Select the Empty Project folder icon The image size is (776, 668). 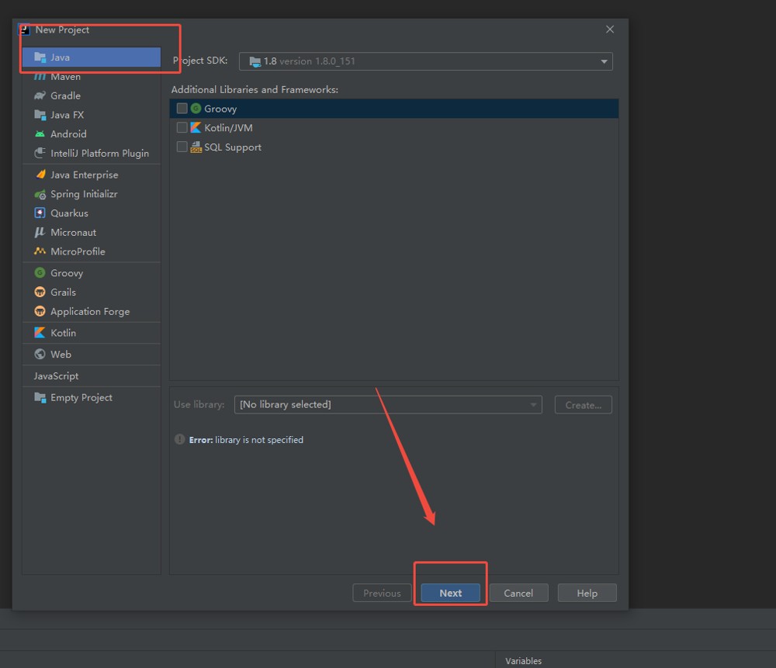pyautogui.click(x=40, y=397)
